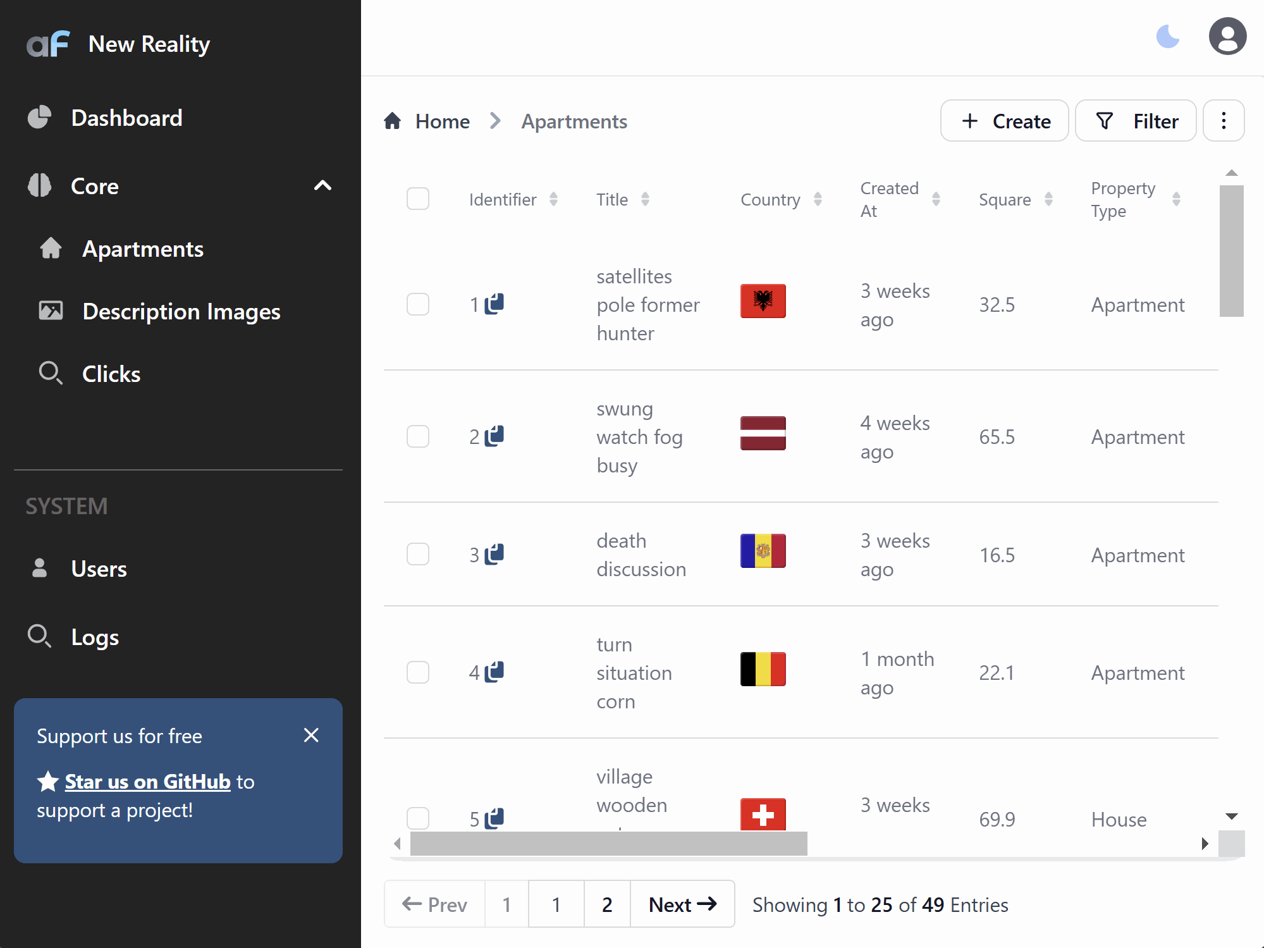Open Apartments in the sidebar
Viewport: 1264px width, 948px height.
point(178,249)
